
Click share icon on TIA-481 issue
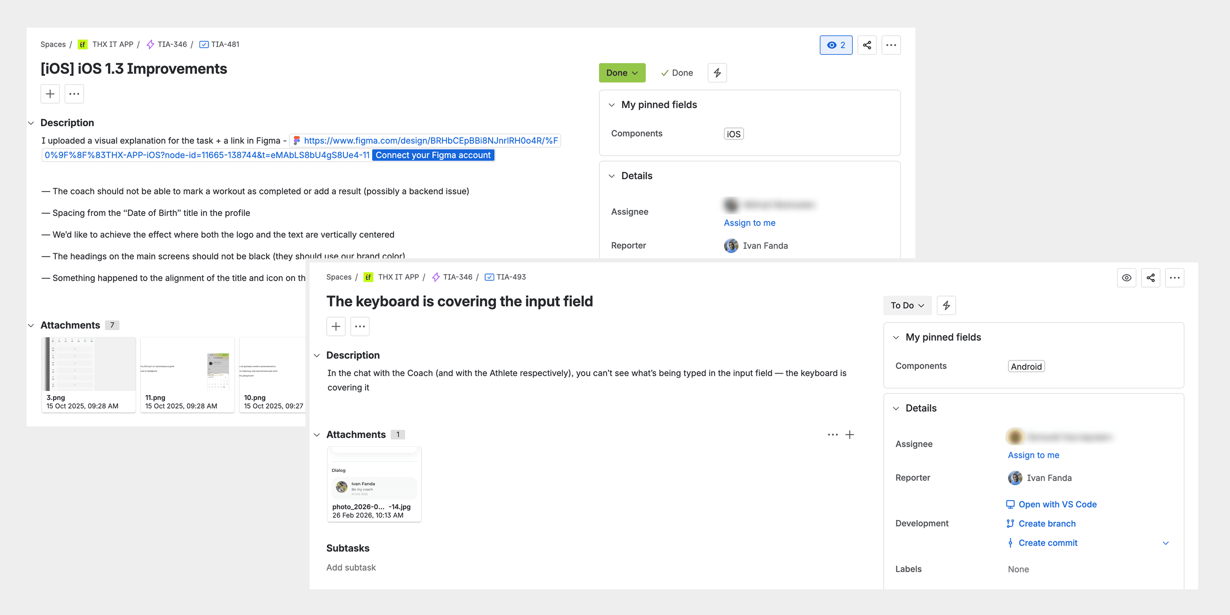pos(866,45)
